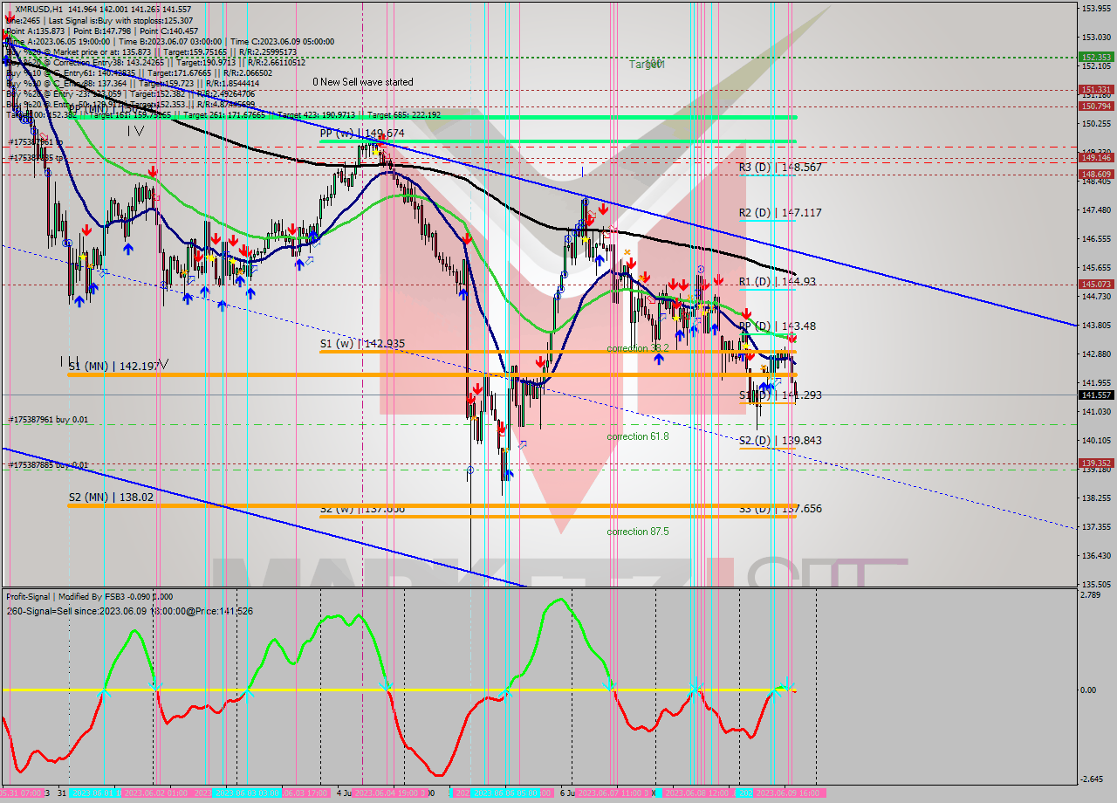Click the red sell arrow beside PP (w) 149.674

pyautogui.click(x=381, y=140)
